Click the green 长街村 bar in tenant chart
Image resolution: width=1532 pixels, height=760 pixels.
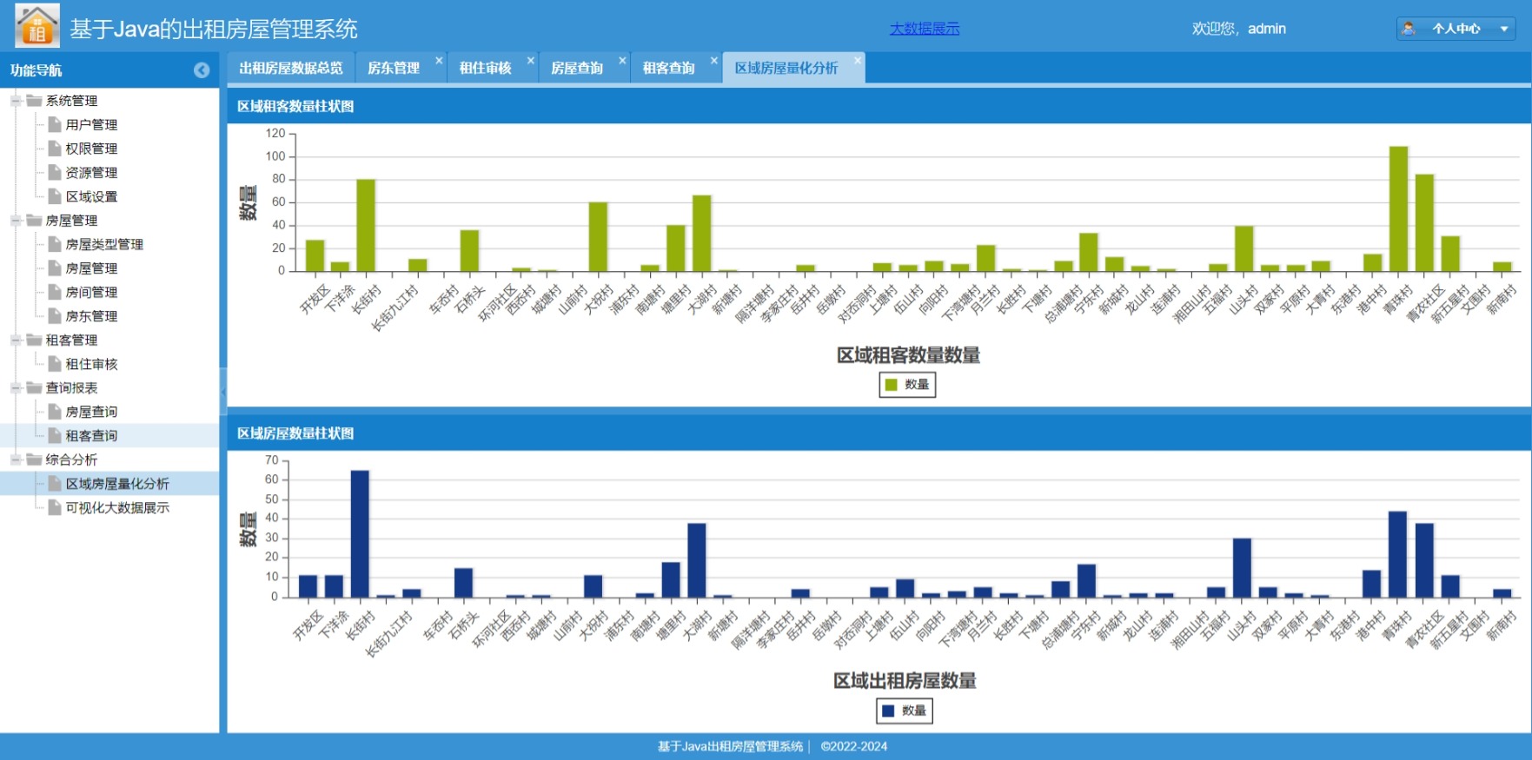click(366, 226)
